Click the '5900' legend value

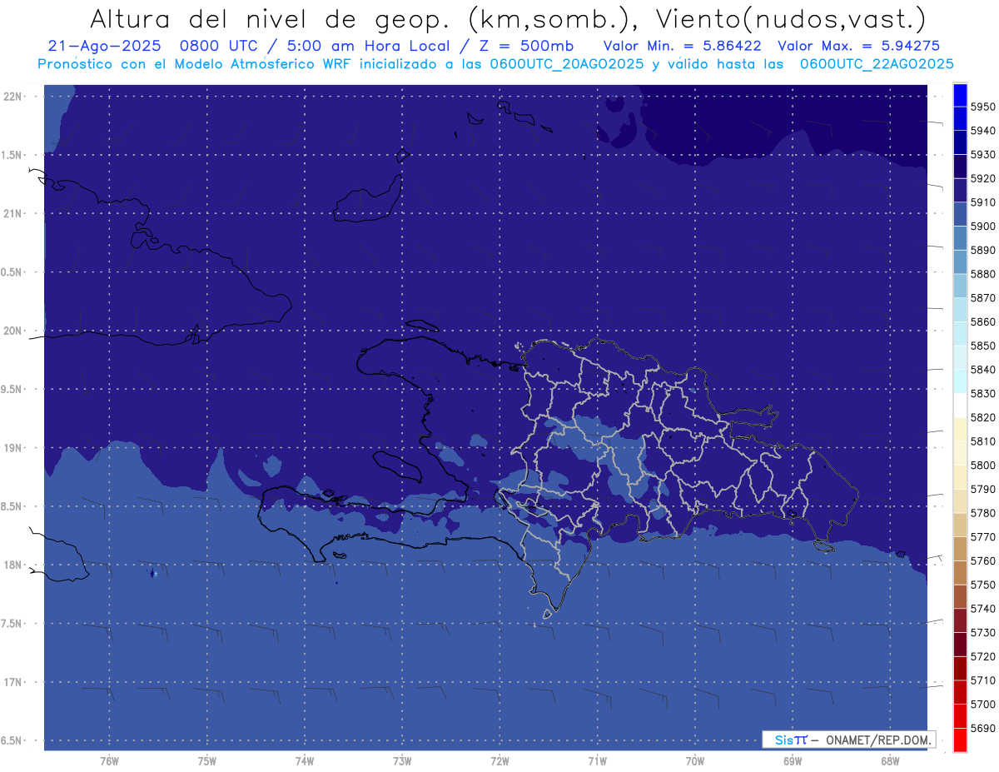[983, 226]
